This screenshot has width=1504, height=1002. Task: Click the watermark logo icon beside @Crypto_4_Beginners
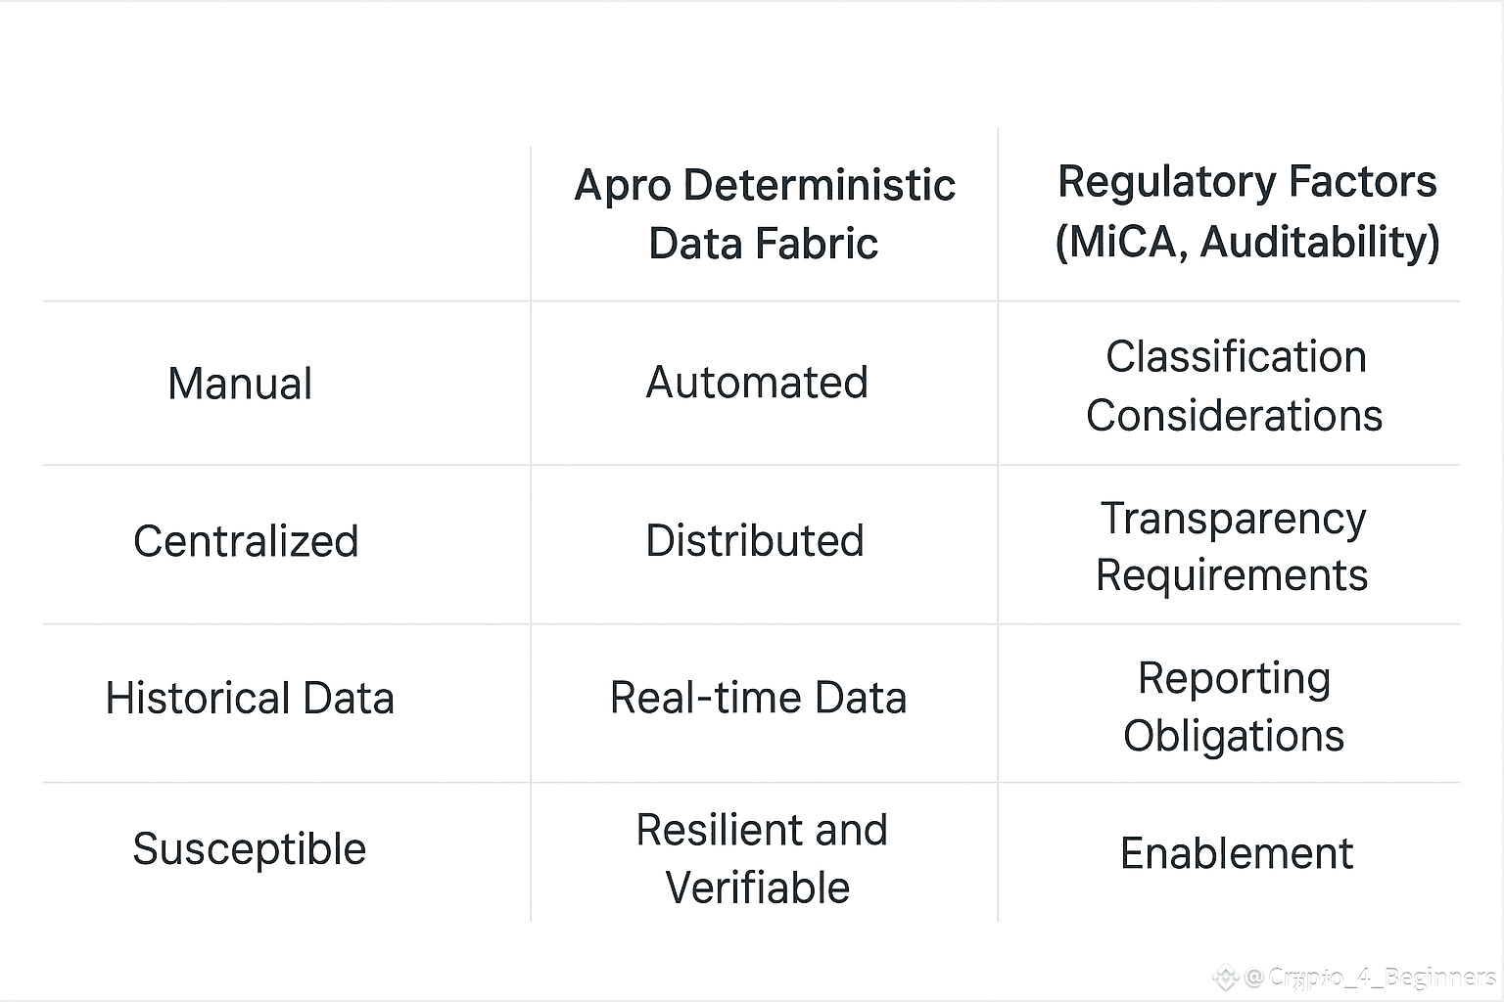click(1226, 977)
